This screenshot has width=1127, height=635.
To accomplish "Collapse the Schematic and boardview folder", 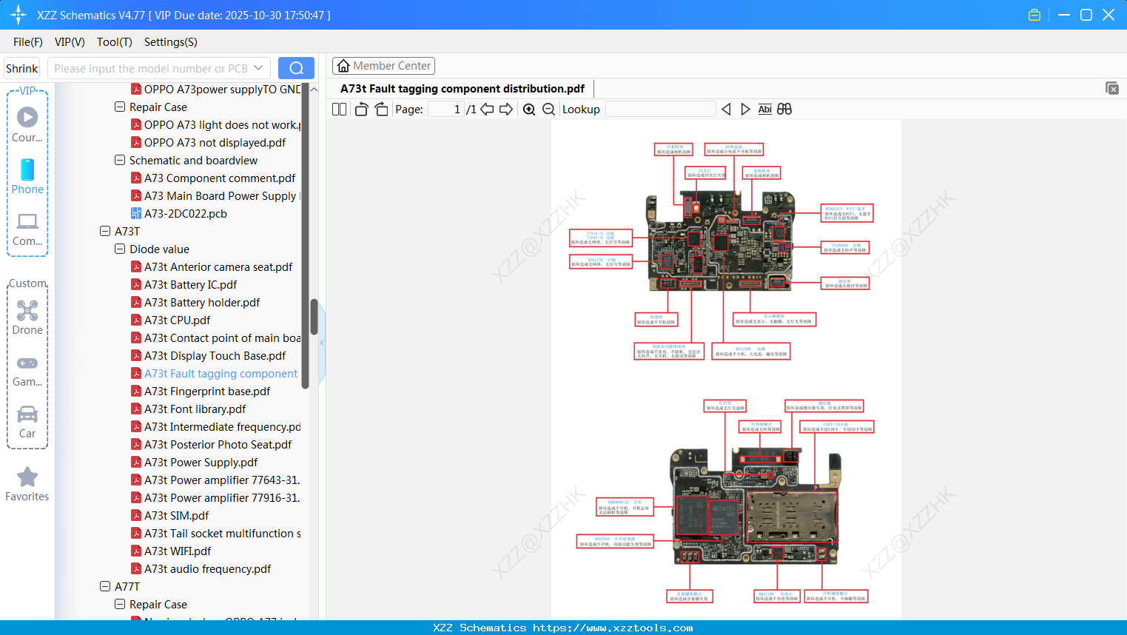I will (x=120, y=160).
